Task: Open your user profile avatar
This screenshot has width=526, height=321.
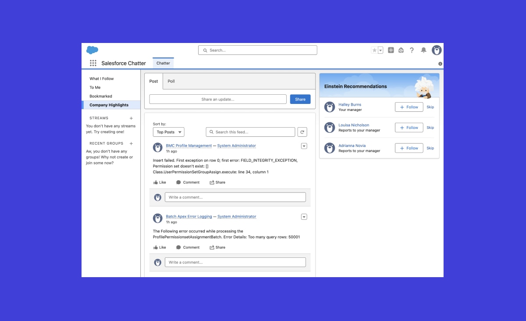Action: tap(436, 50)
